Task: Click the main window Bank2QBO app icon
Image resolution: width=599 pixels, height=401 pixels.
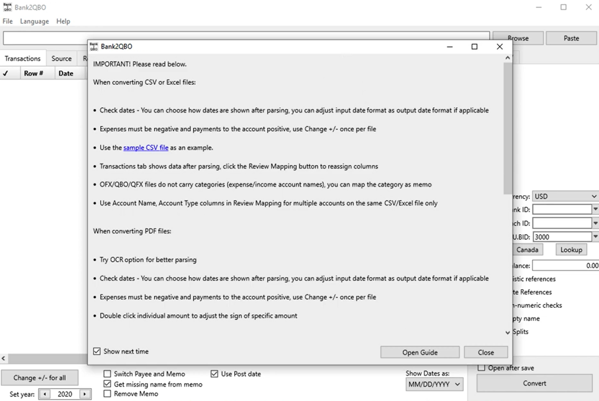Action: tap(7, 7)
